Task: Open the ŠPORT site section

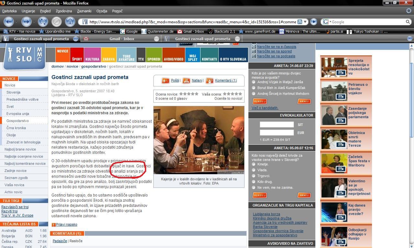Action: coord(77,55)
